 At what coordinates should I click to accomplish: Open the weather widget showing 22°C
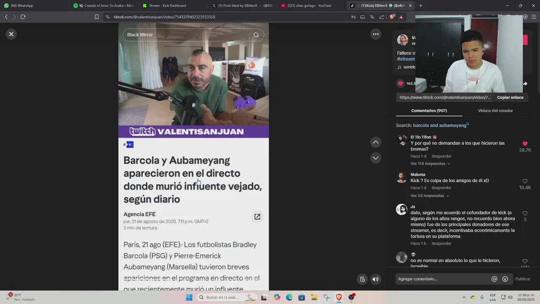coord(19,297)
